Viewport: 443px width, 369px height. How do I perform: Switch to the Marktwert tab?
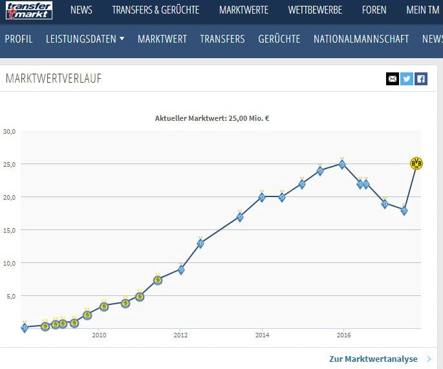pos(162,39)
